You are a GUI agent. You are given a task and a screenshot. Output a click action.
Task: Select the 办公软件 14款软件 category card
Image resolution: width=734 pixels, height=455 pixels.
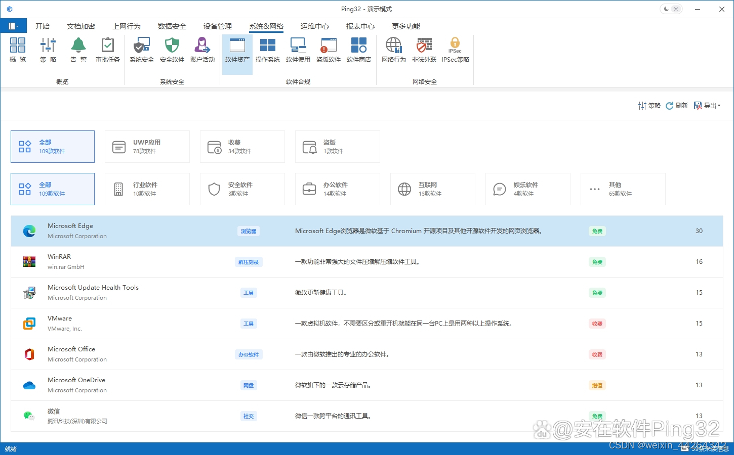pyautogui.click(x=338, y=189)
